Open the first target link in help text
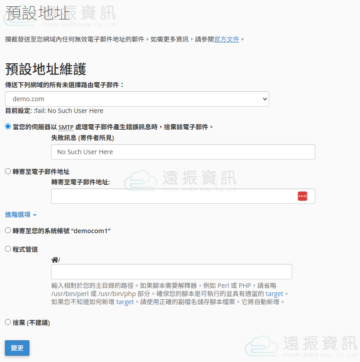 [274, 294]
